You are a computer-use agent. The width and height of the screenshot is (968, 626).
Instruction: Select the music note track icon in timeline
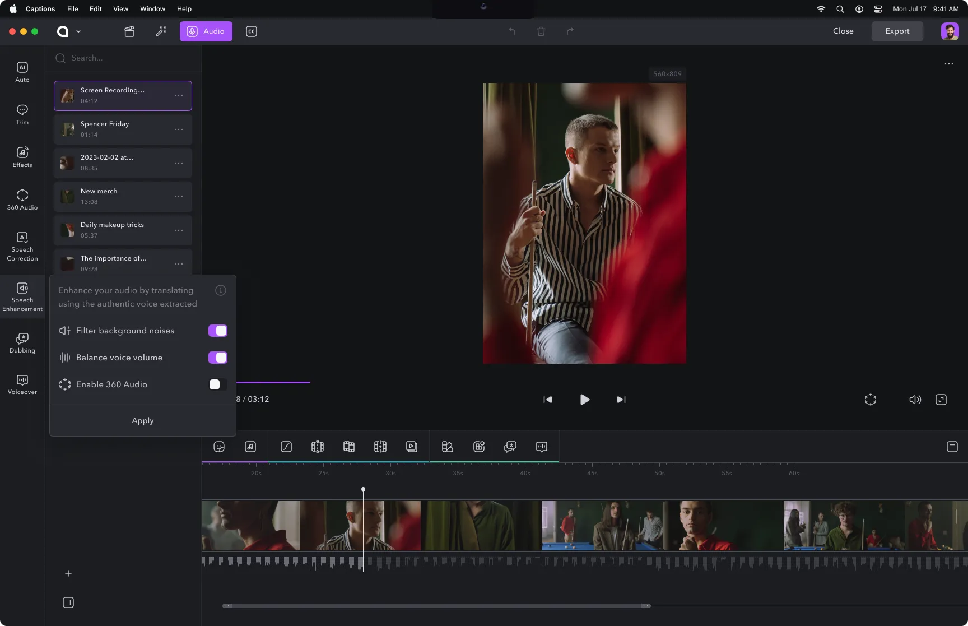(250, 447)
